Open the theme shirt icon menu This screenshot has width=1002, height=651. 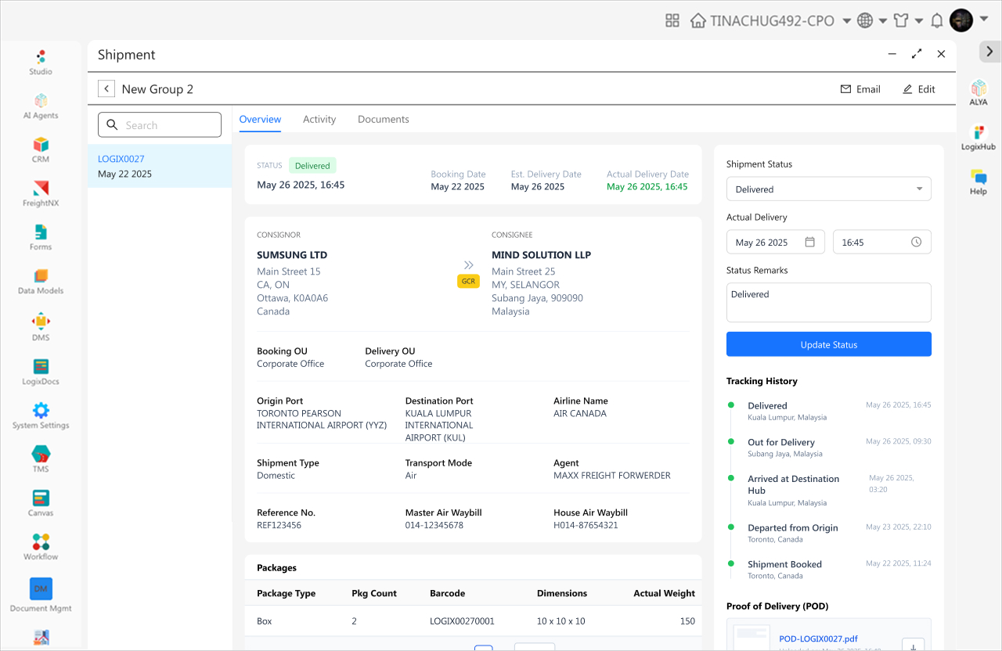tap(901, 20)
